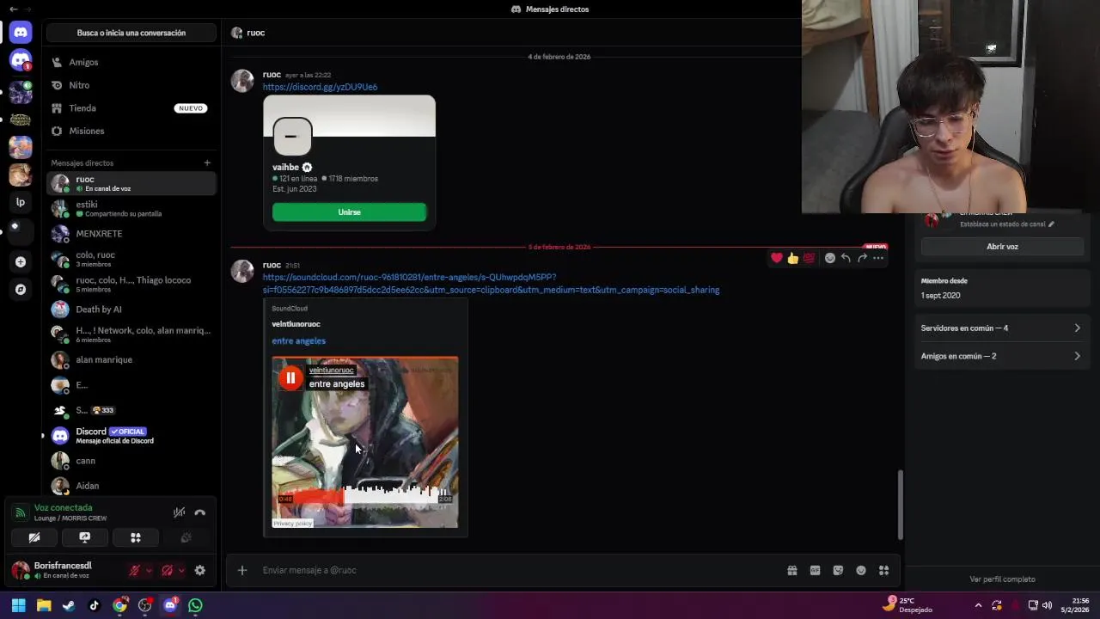Open DM with MENXRETE
This screenshot has height=619, width=1100.
(x=131, y=234)
